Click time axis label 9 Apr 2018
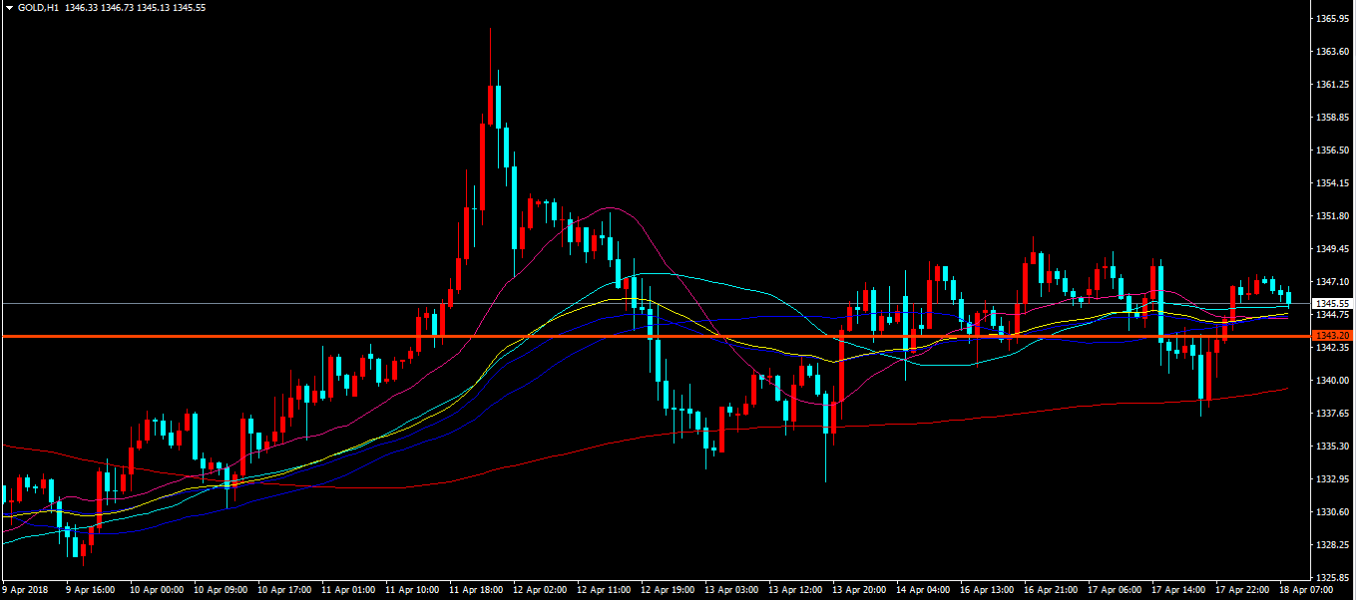 tap(24, 590)
